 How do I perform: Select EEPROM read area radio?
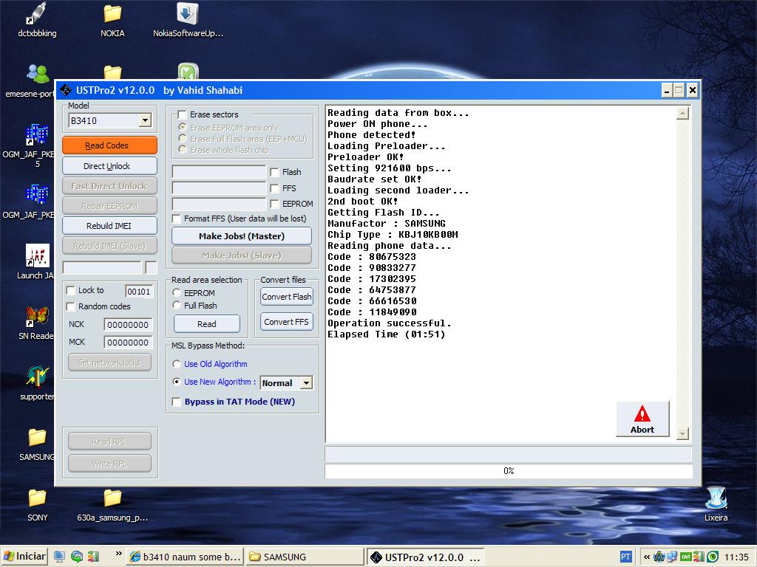pos(177,292)
